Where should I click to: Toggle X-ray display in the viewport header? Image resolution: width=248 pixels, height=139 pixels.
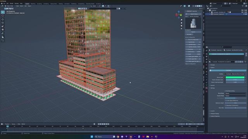pos(193,6)
